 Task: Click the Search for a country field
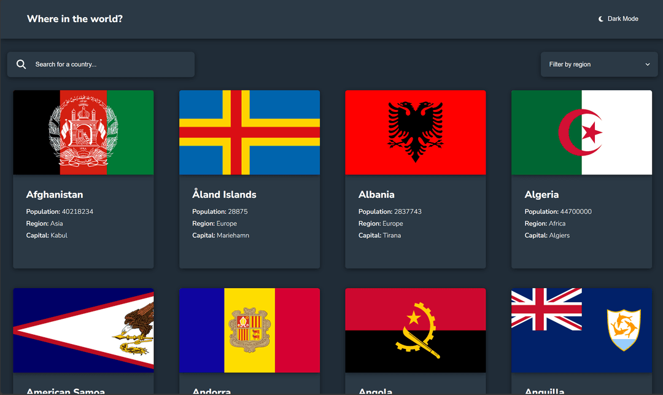[110, 65]
